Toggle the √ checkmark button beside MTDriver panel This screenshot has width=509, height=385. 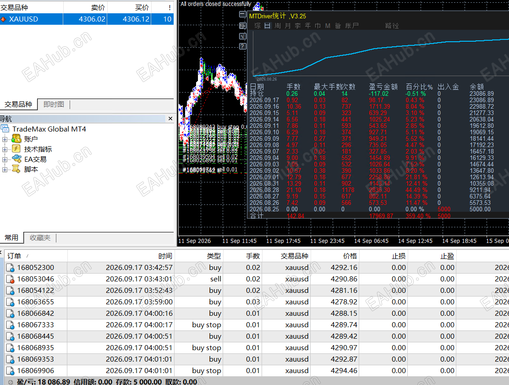(x=242, y=36)
